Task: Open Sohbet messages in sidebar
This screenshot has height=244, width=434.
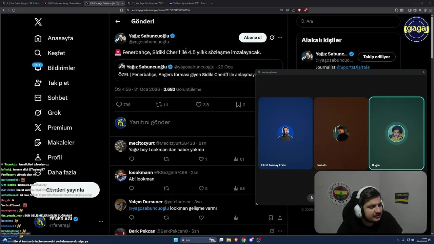Action: [x=51, y=98]
